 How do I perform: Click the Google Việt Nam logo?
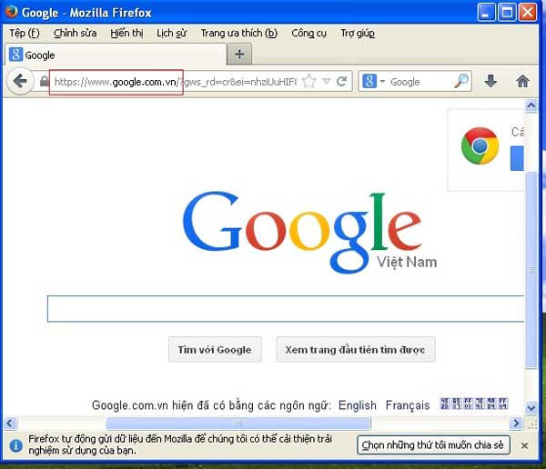pos(309,233)
